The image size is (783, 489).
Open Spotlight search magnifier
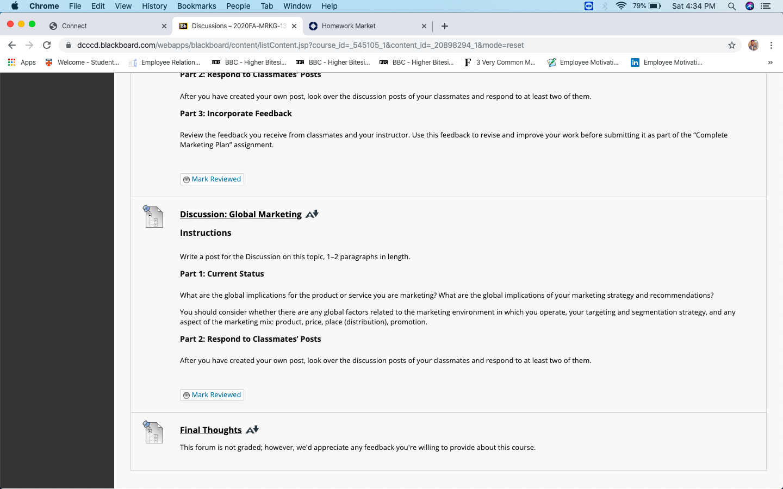pyautogui.click(x=732, y=6)
